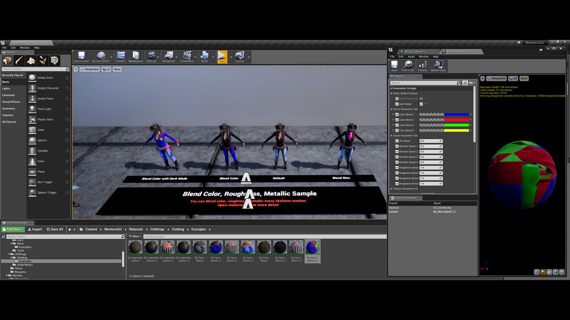This screenshot has width=570, height=320.
Task: Click the sources panel toggle icon
Action: [x=4, y=236]
